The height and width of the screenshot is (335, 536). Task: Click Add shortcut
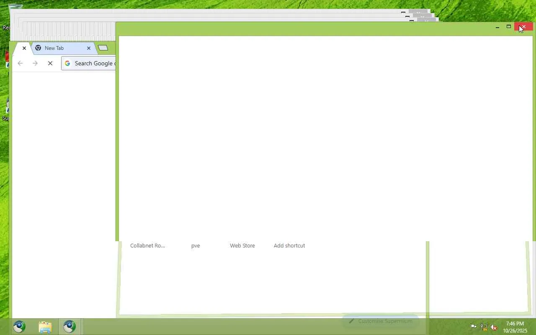click(289, 246)
